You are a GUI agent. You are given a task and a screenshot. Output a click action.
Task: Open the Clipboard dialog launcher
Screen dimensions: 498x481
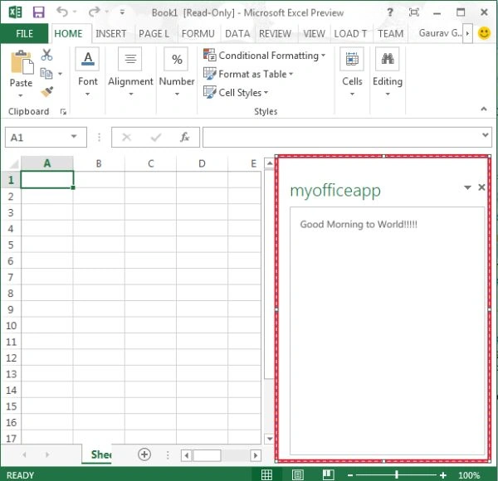pos(63,111)
